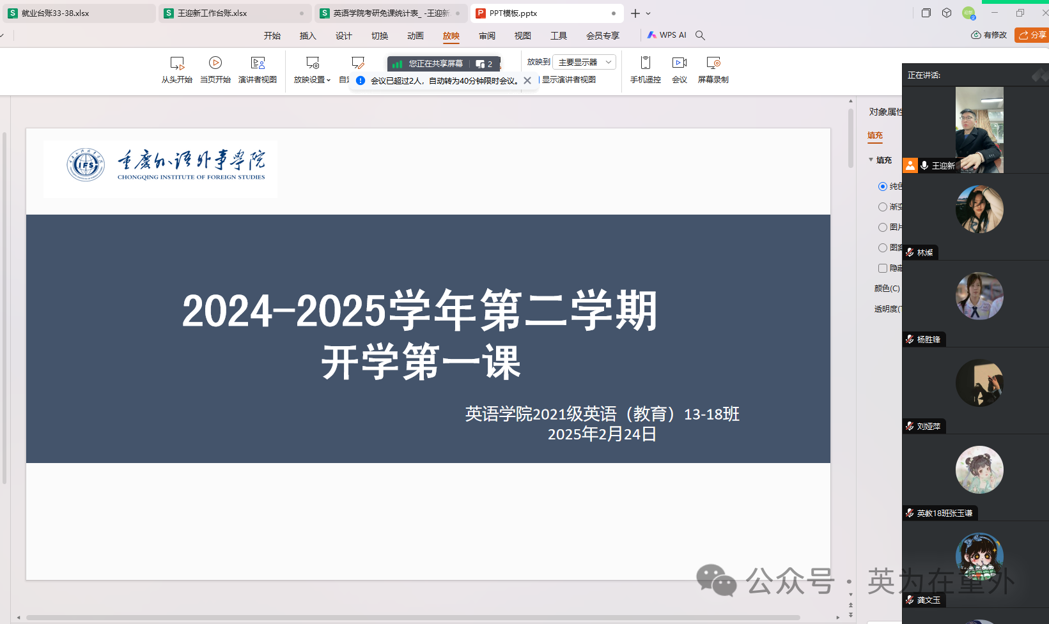Open the 插入 ribbon tab
This screenshot has width=1049, height=624.
308,36
